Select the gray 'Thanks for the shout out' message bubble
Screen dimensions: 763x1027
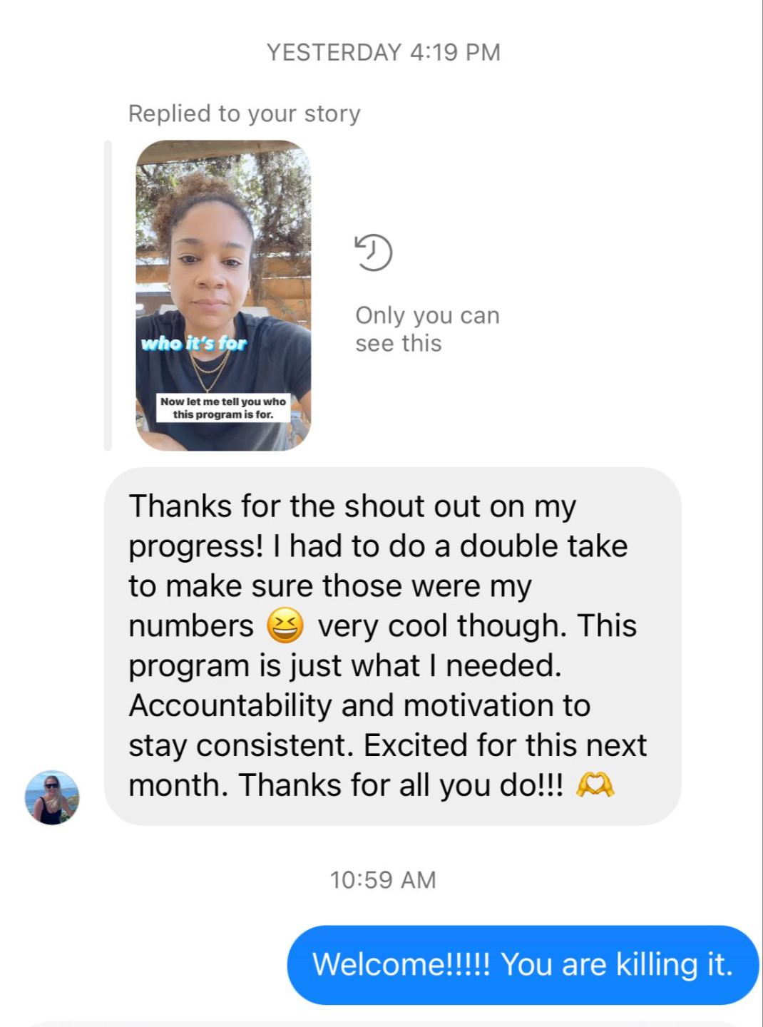(392, 646)
